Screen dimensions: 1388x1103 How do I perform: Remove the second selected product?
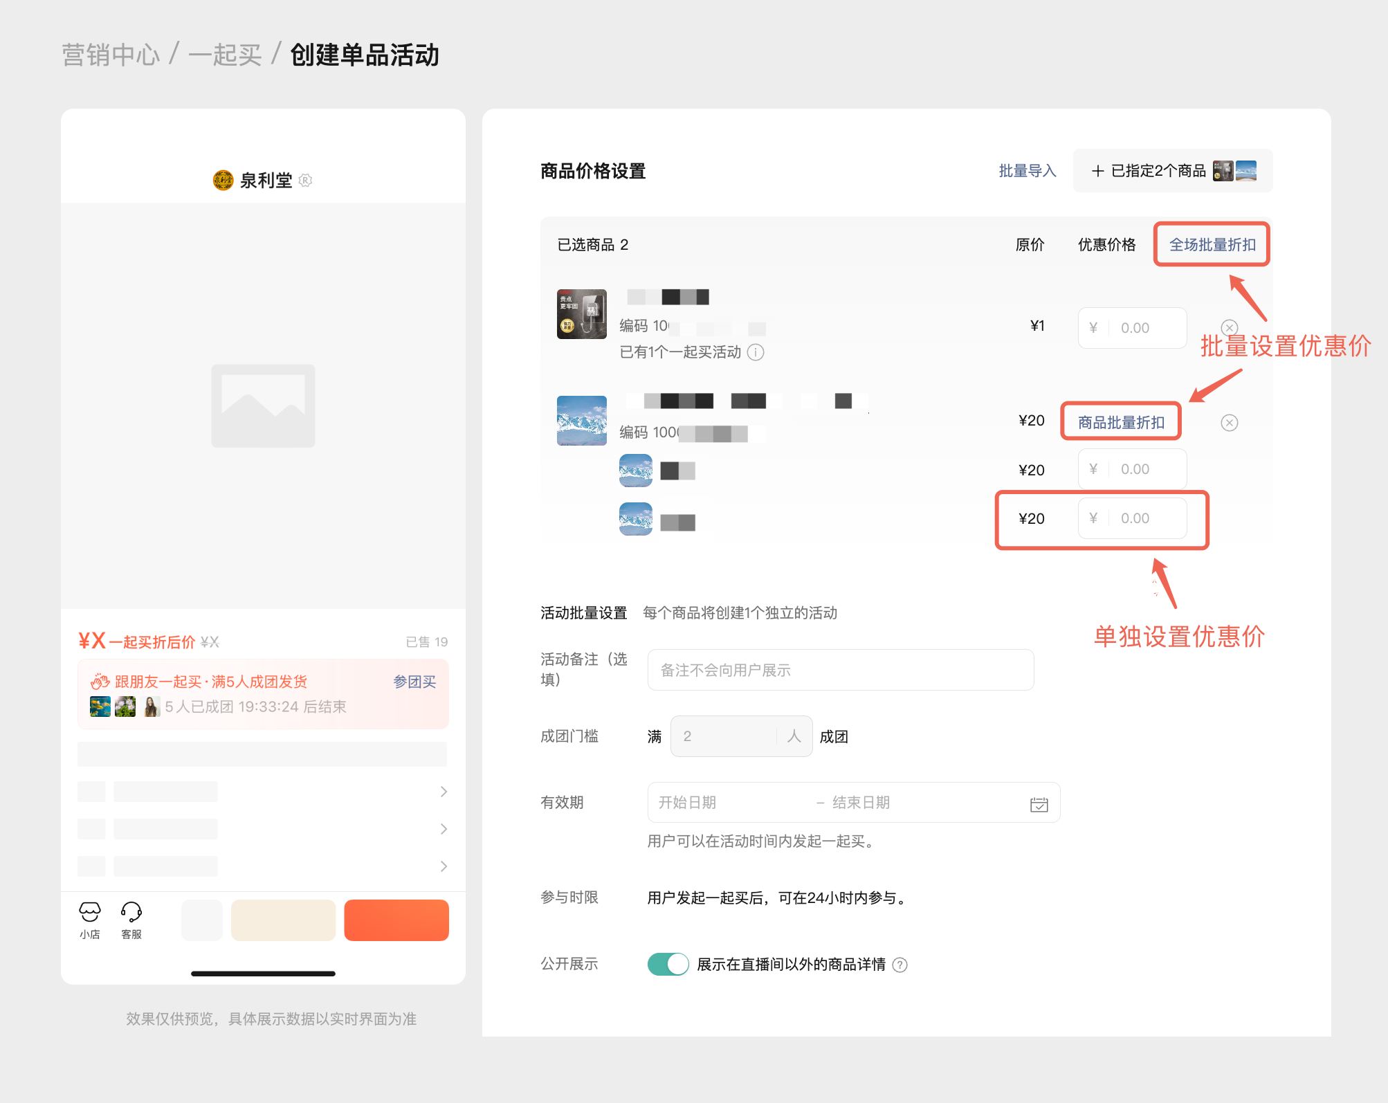point(1229,423)
